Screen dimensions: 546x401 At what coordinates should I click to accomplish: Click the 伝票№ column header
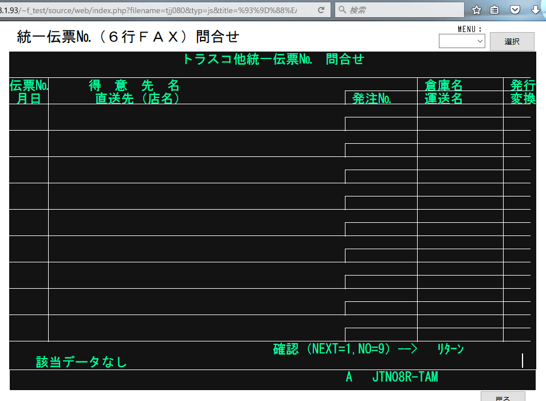[29, 85]
